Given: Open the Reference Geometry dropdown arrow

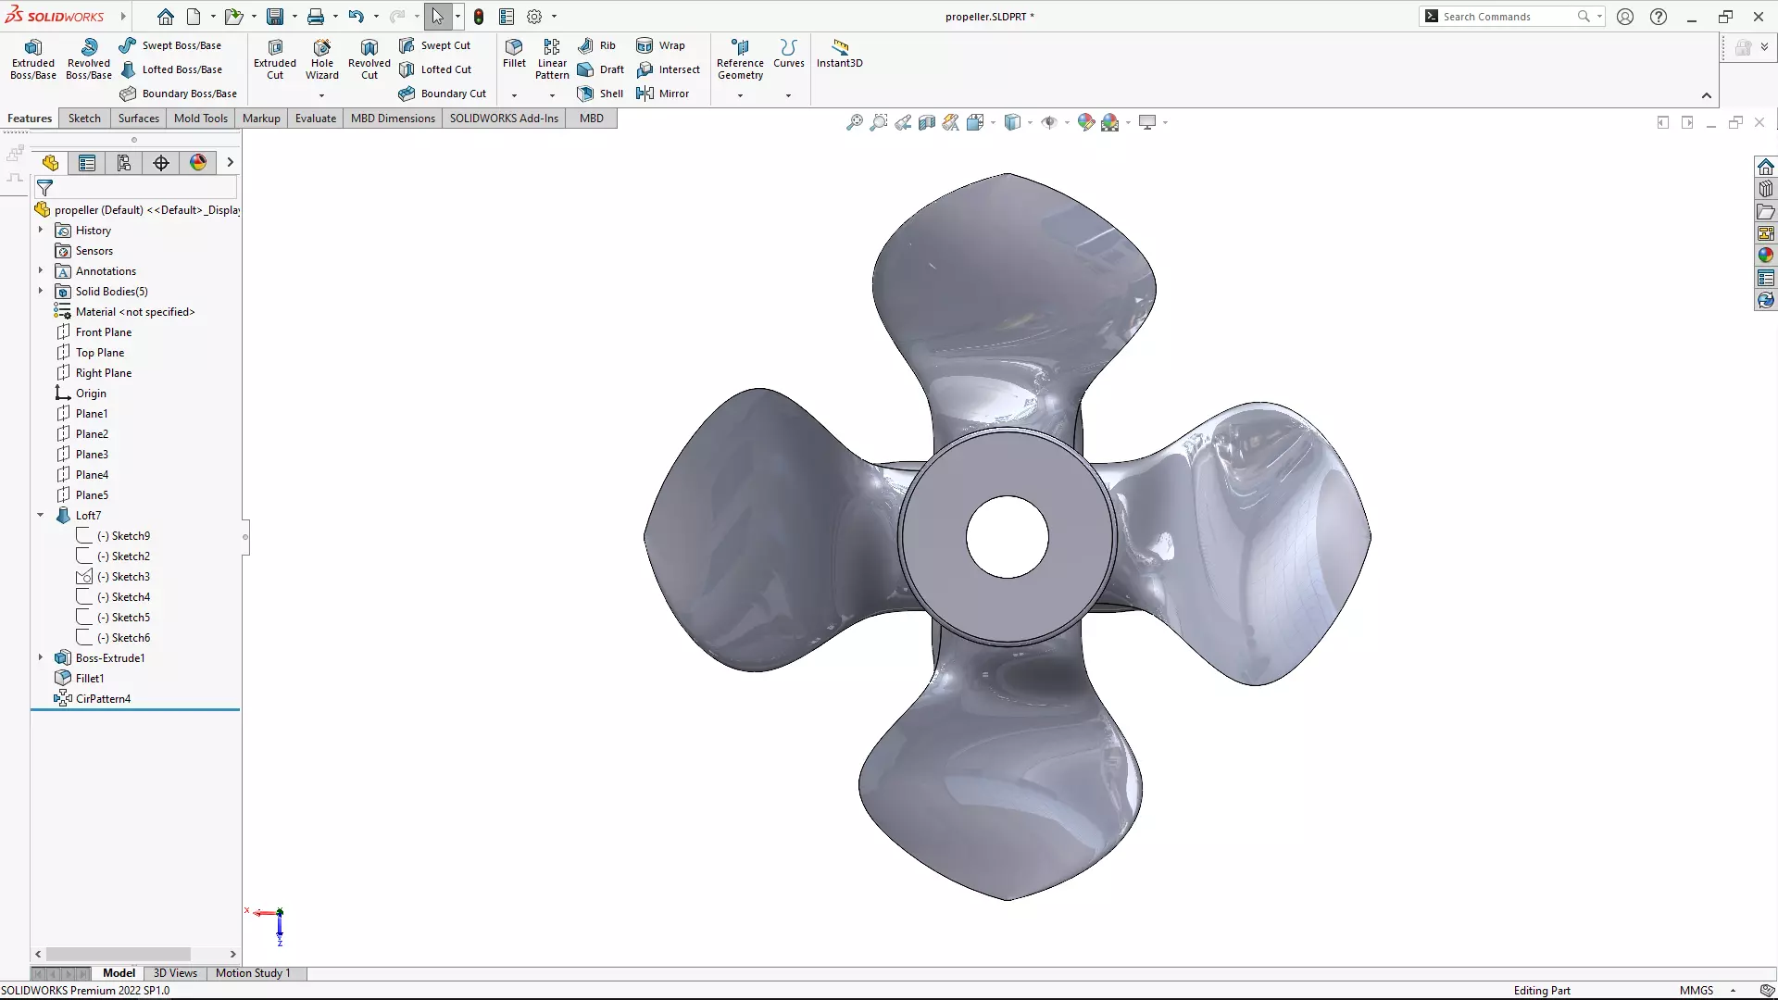Looking at the screenshot, I should (740, 95).
